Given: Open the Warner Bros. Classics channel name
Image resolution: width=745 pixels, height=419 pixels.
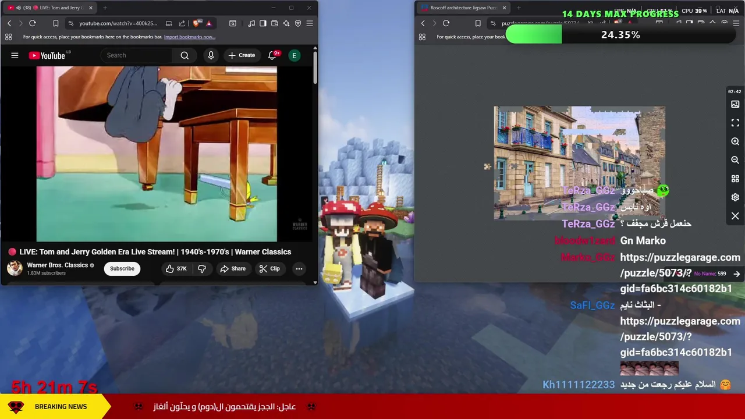Looking at the screenshot, I should 58,265.
